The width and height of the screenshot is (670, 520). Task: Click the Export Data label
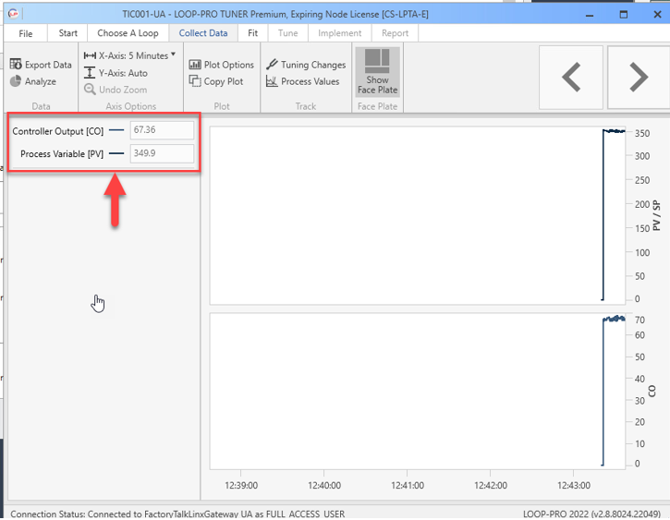[x=48, y=65]
